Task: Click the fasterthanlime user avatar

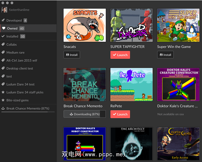Action: 4,10
